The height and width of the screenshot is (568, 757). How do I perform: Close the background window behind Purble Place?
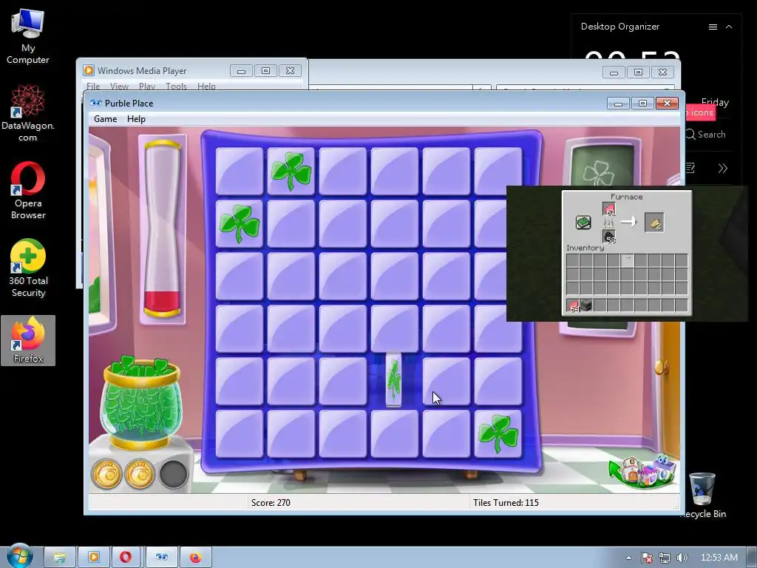coord(662,72)
